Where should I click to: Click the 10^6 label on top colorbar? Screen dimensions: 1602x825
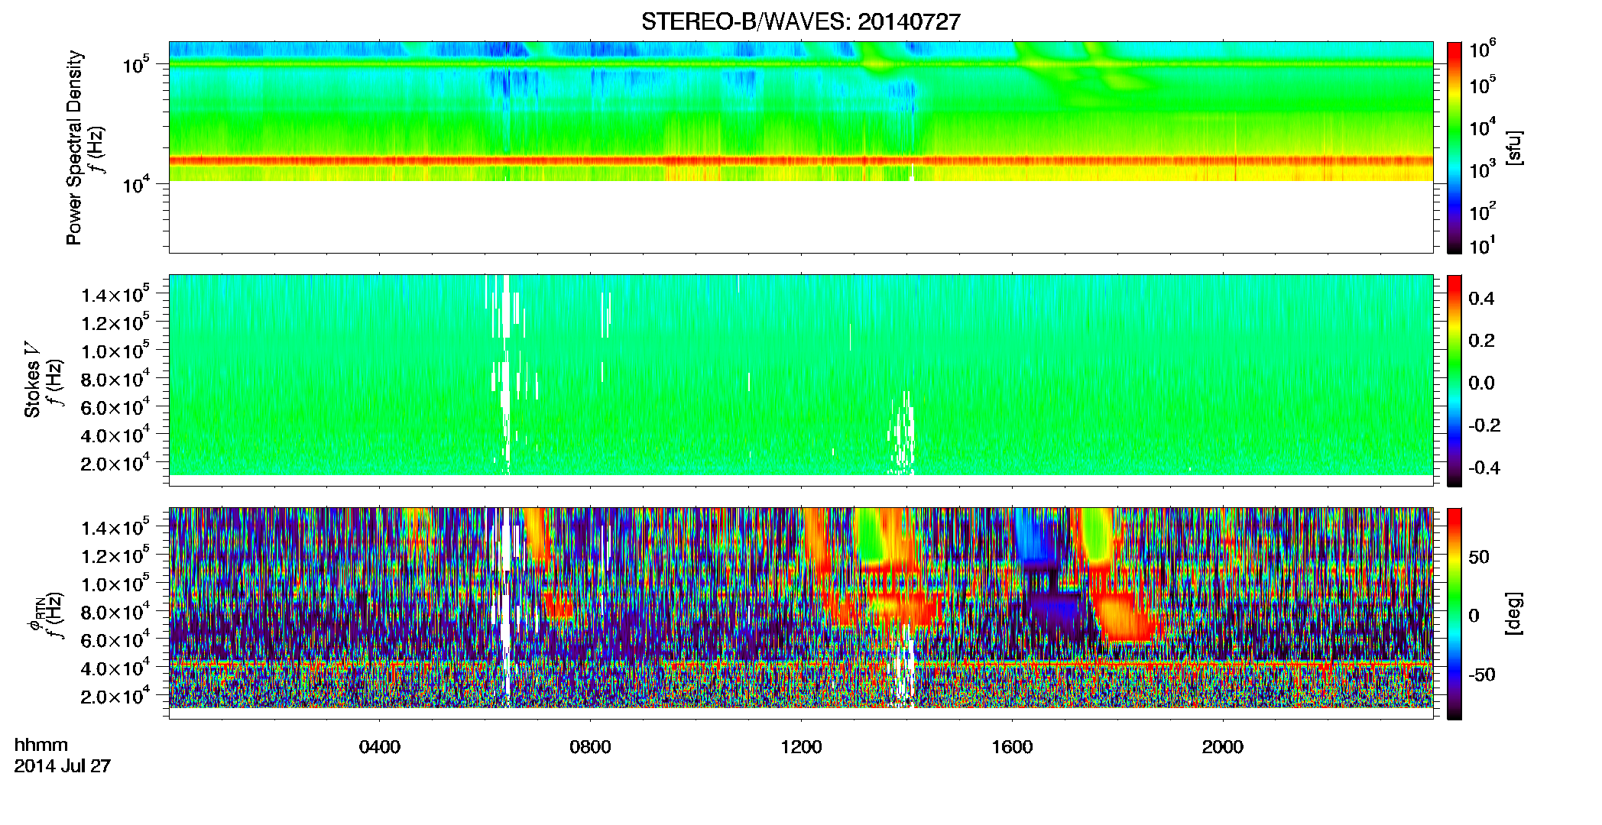(x=1483, y=49)
